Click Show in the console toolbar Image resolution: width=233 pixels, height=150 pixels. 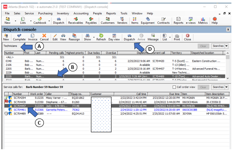pyautogui.click(x=87, y=37)
